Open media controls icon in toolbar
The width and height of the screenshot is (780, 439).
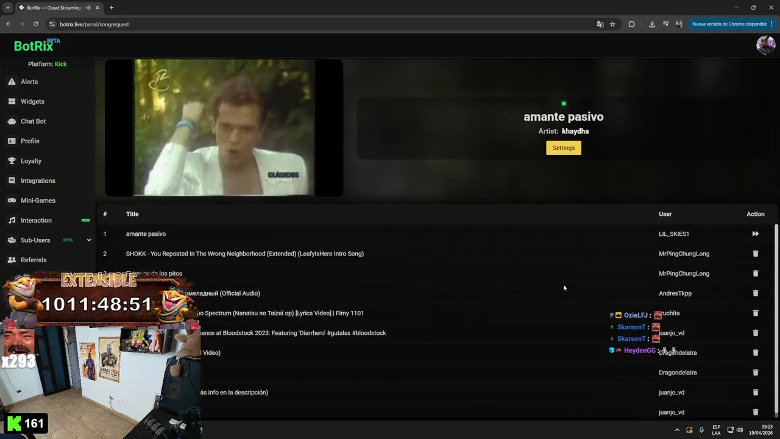point(665,24)
